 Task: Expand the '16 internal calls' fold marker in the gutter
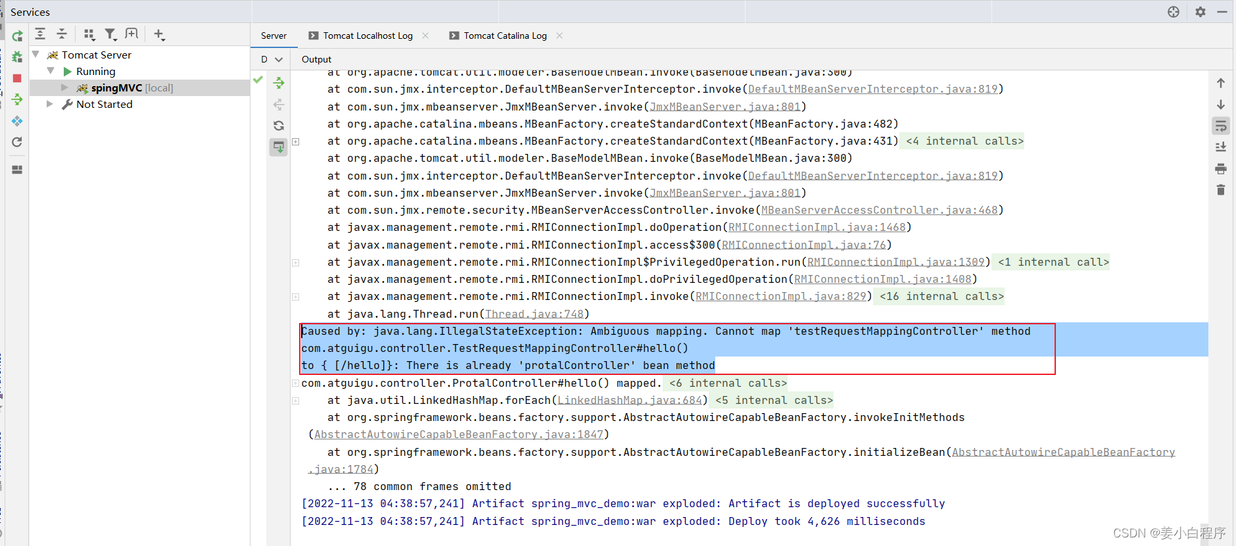[x=296, y=297]
